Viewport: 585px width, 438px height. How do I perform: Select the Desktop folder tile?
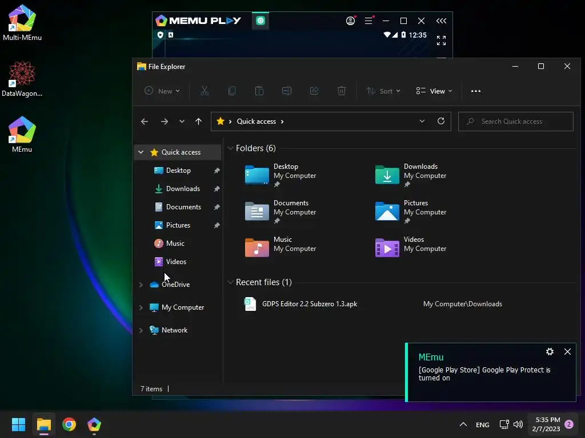pos(281,175)
